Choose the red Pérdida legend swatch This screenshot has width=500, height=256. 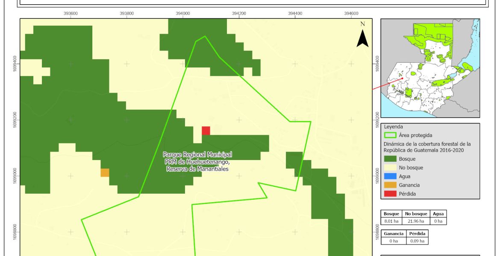pyautogui.click(x=390, y=194)
